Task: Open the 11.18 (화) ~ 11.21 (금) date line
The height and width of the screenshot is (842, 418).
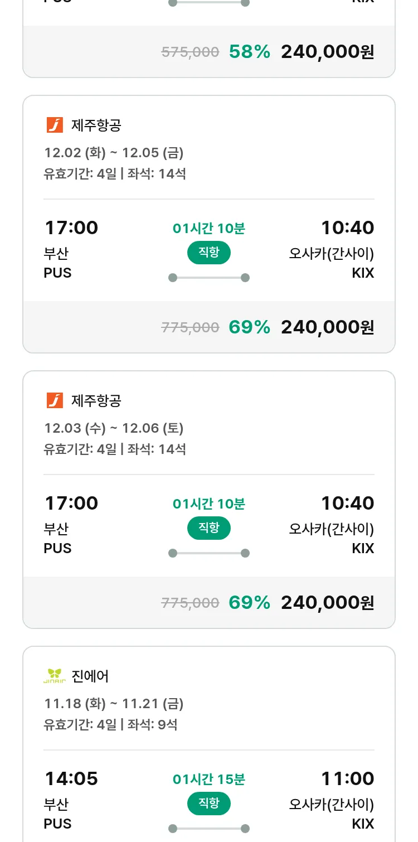Action: tap(114, 703)
